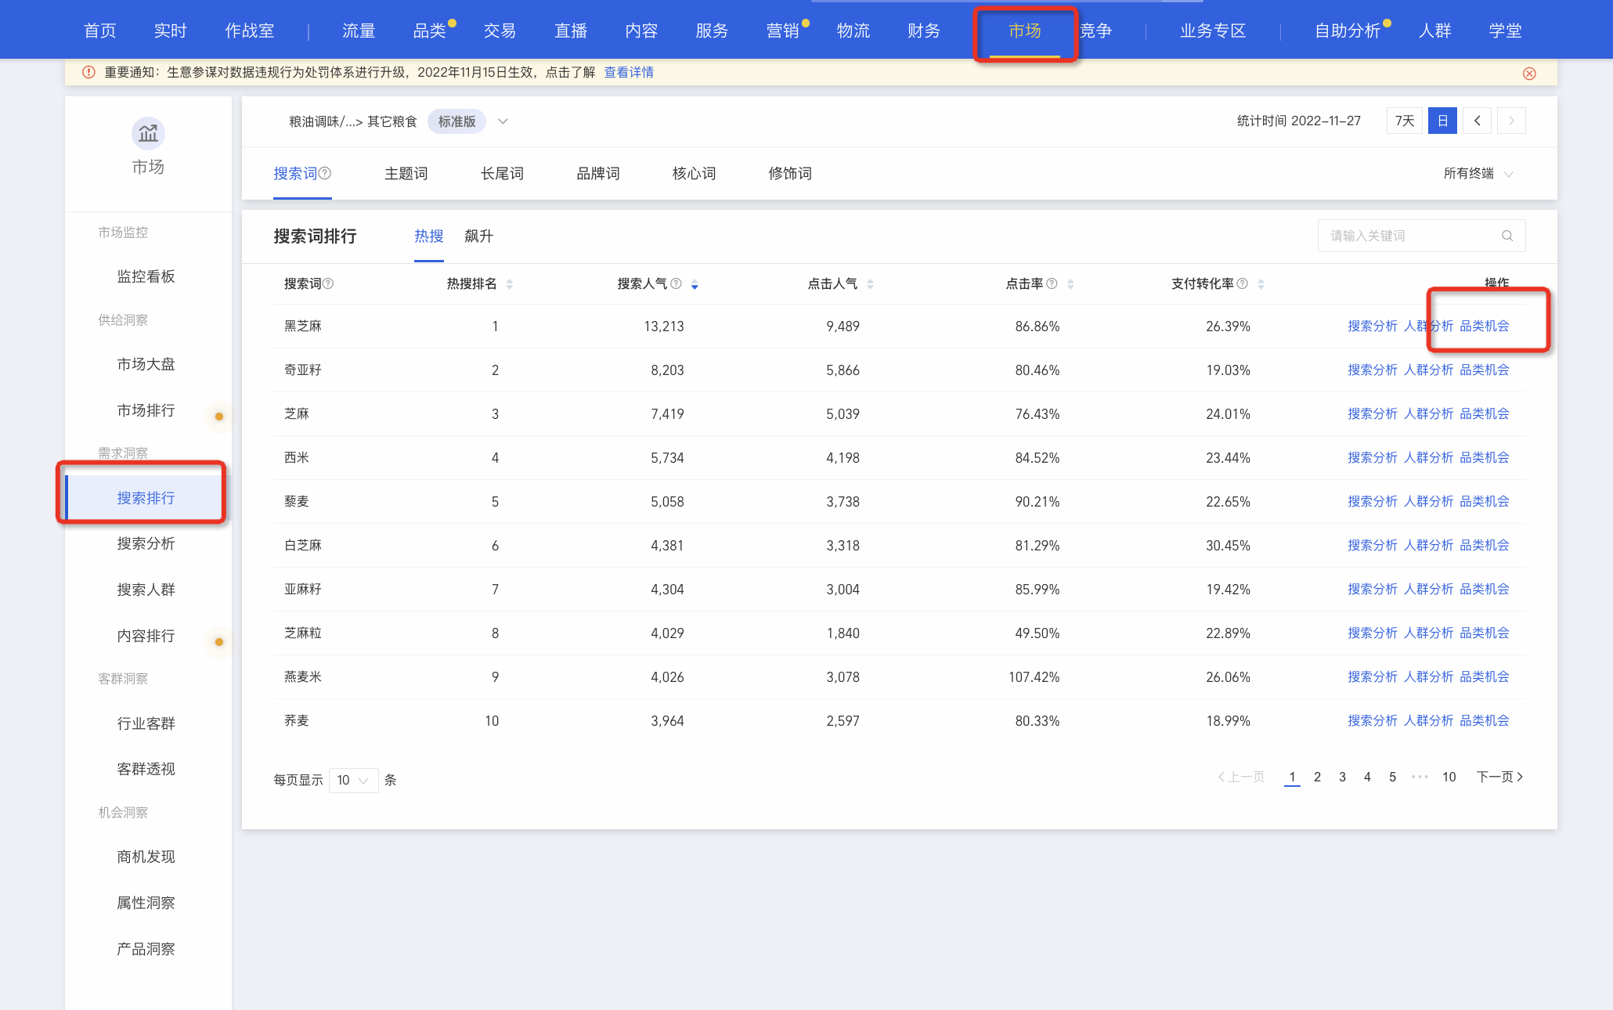Open the 竞争 top navigation item
Image resolution: width=1613 pixels, height=1010 pixels.
[1095, 31]
